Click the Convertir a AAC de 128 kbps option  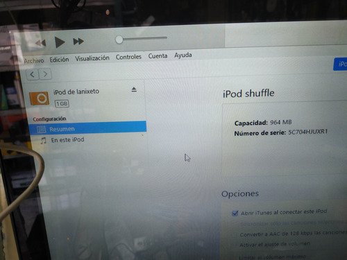click(293, 233)
